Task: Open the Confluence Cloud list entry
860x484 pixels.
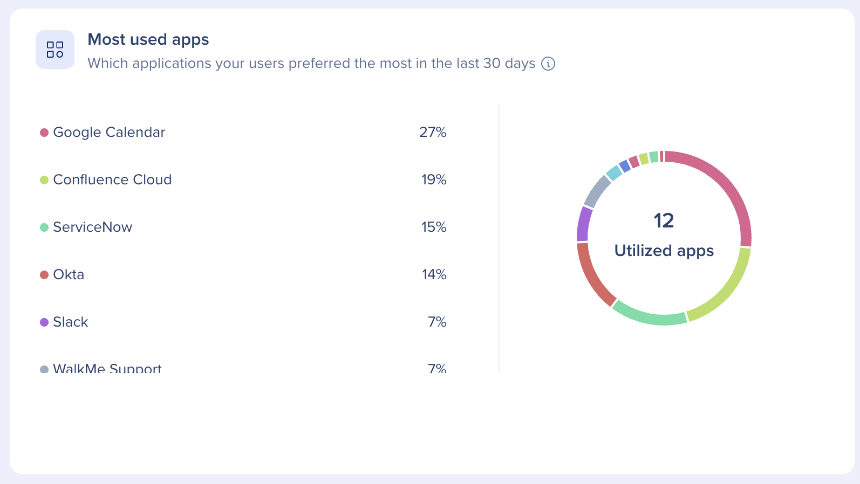Action: coord(112,180)
